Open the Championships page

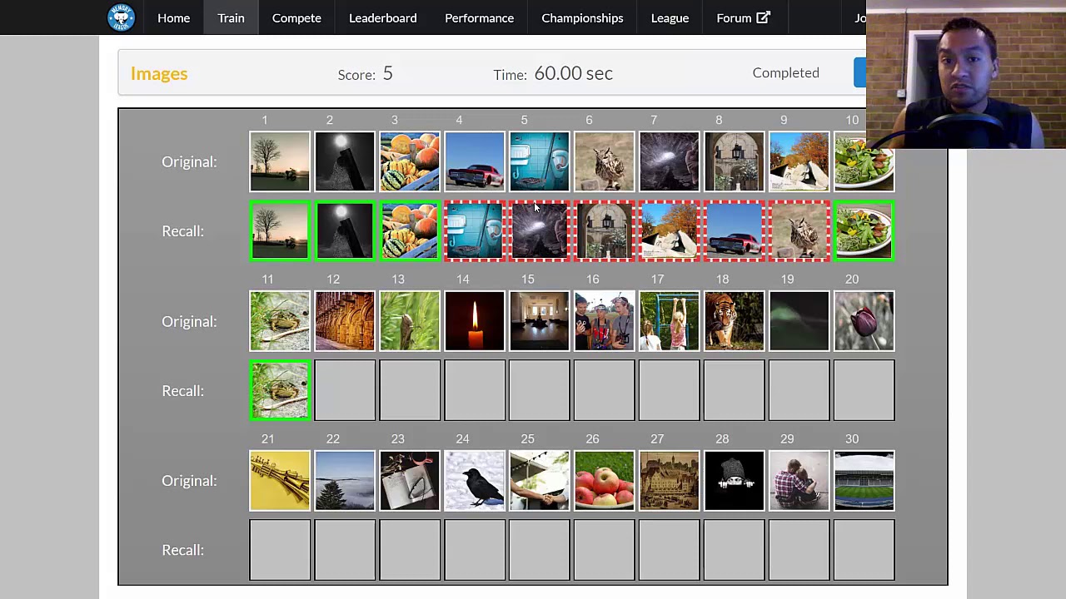coord(582,17)
